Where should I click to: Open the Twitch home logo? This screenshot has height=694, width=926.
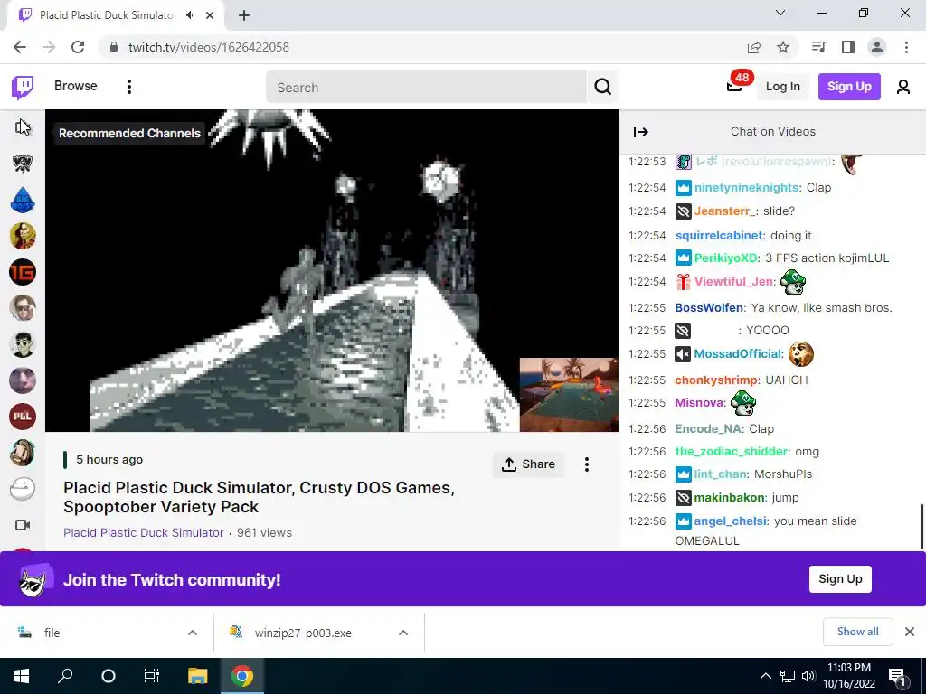(23, 87)
